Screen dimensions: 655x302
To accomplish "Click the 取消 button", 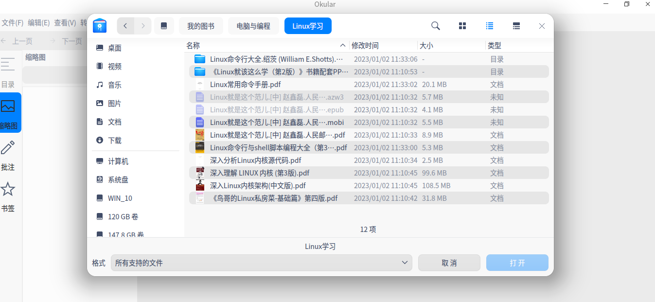I will tap(449, 263).
